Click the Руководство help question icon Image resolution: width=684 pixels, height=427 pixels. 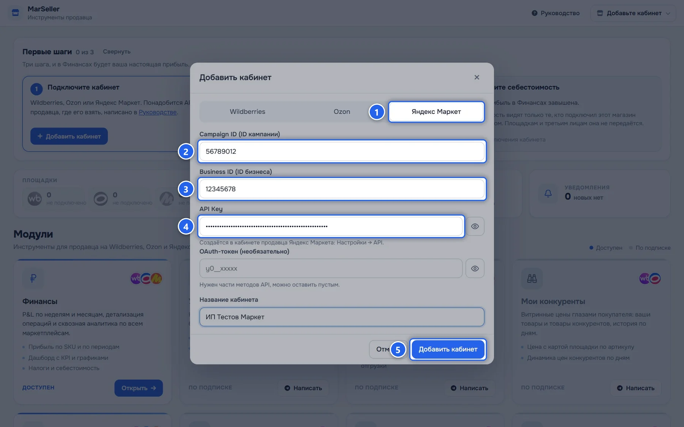(x=534, y=13)
